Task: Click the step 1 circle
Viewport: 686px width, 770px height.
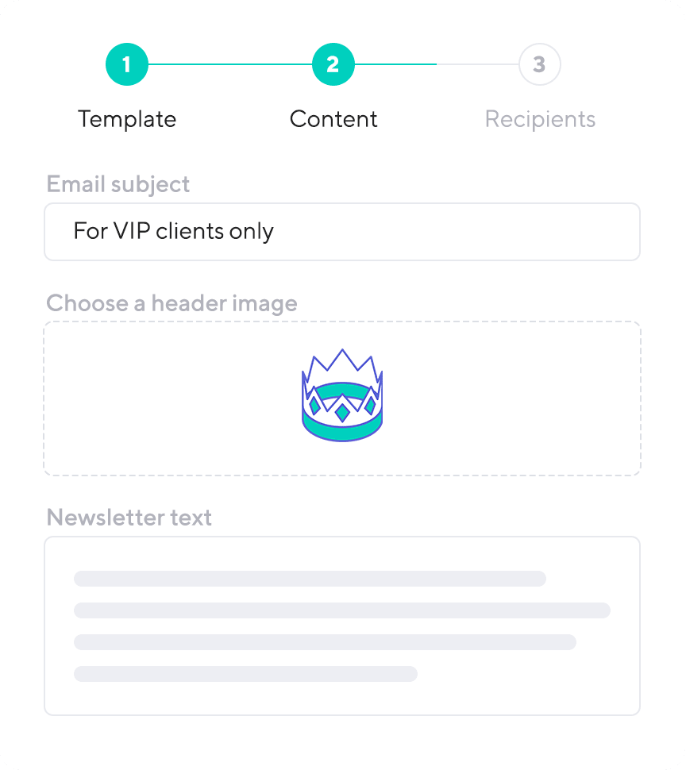Action: pos(127,64)
